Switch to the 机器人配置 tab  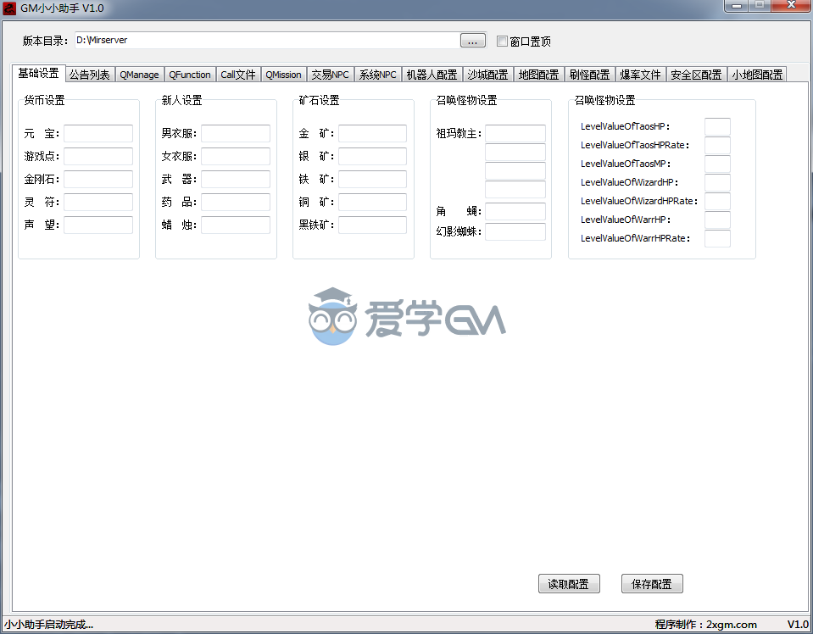[432, 75]
